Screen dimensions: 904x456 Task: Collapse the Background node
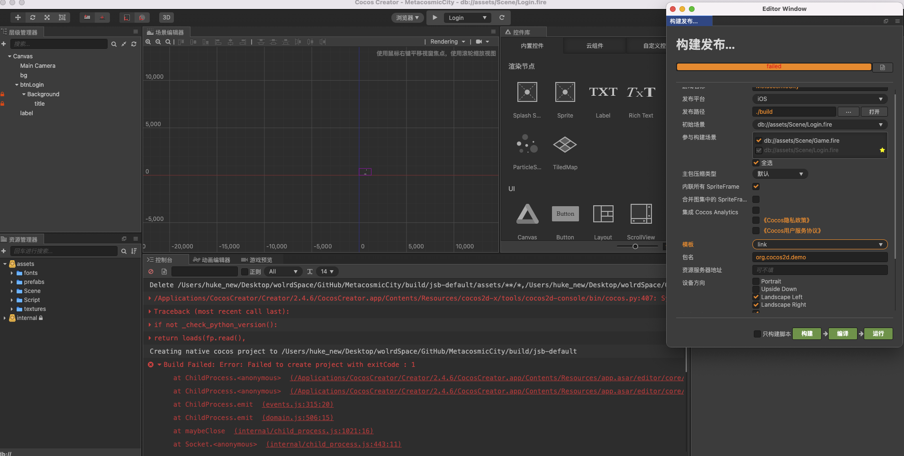(x=24, y=94)
